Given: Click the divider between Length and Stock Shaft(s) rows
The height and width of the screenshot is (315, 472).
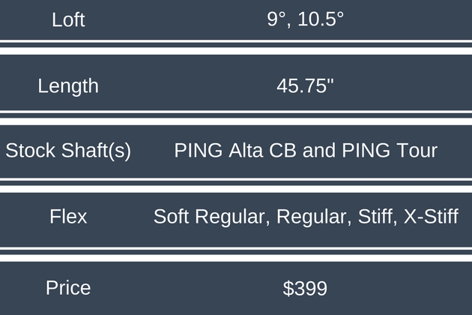Looking at the screenshot, I should point(236,115).
